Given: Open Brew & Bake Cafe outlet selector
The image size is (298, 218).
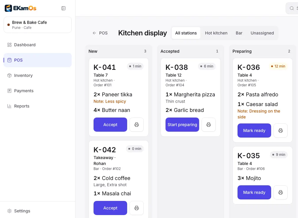Looking at the screenshot, I should (38, 25).
